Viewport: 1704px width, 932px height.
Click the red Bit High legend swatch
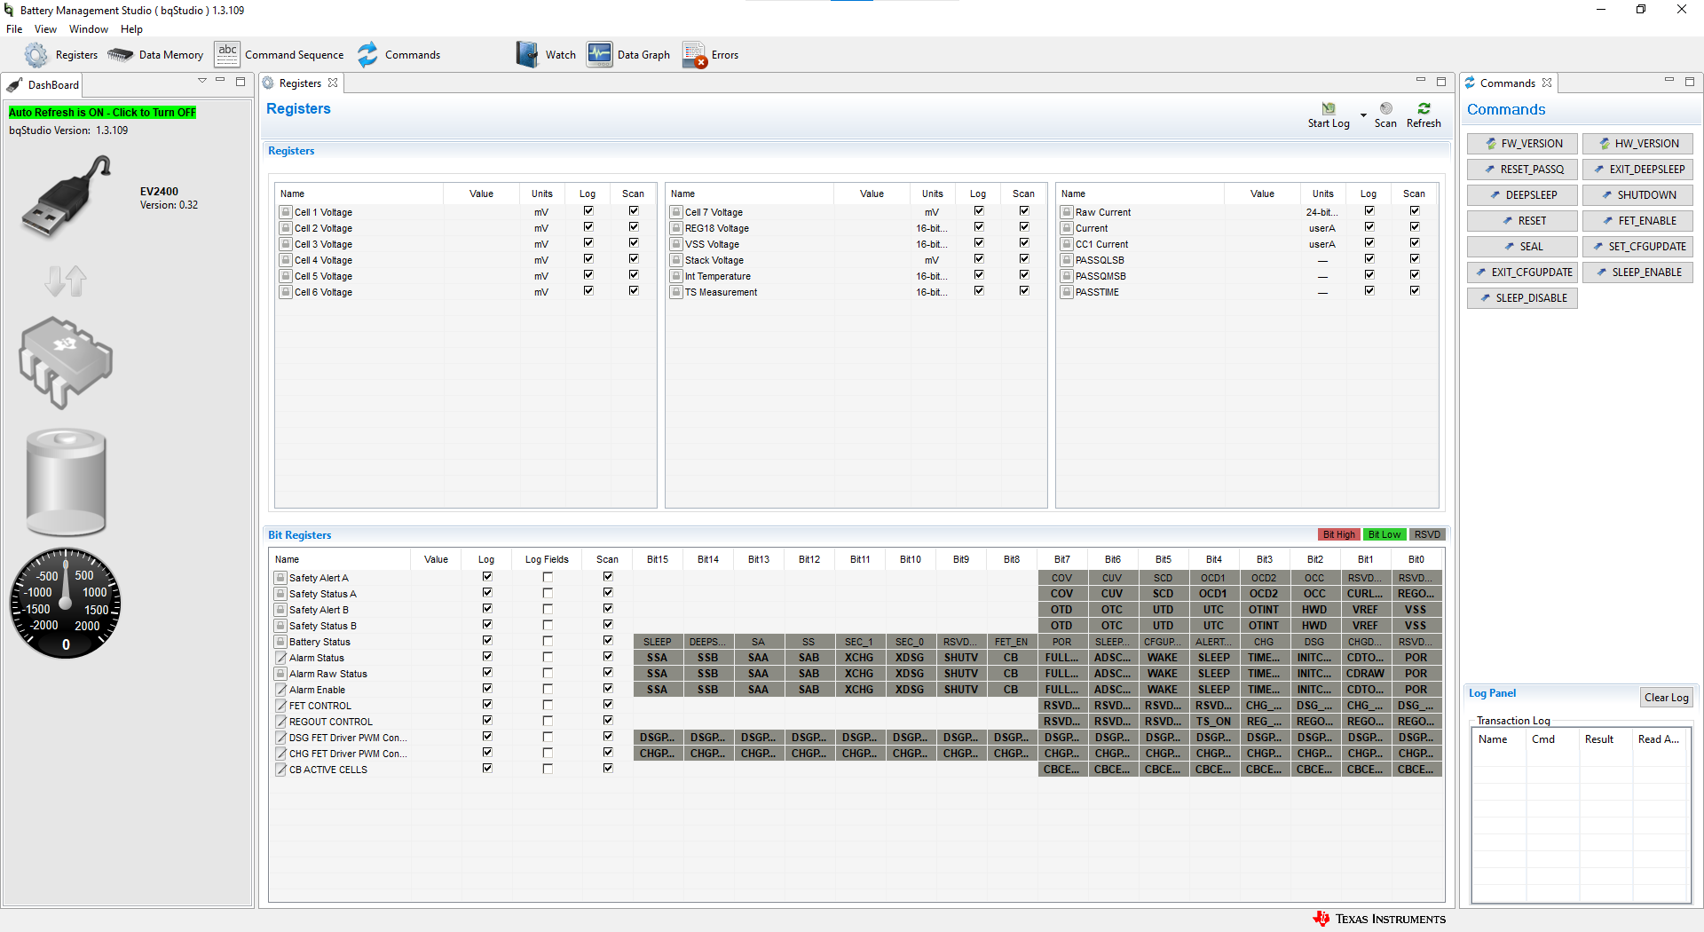[1338, 534]
